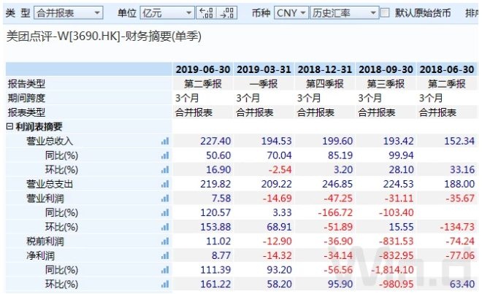Select the 2019-03-31 column header
Image resolution: width=482 pixels, height=294 pixels.
264,69
